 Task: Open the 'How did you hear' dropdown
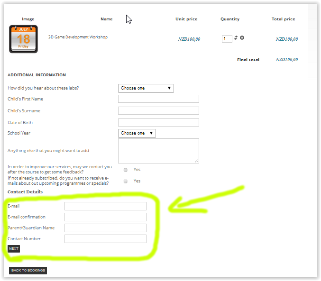coord(146,88)
